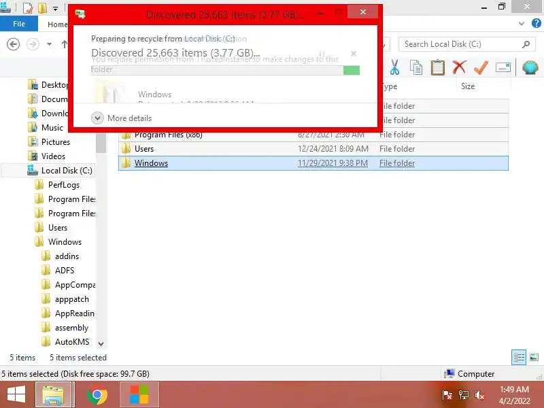Expand the ribbon with the chevron
The width and height of the screenshot is (544, 408).
(521, 24)
